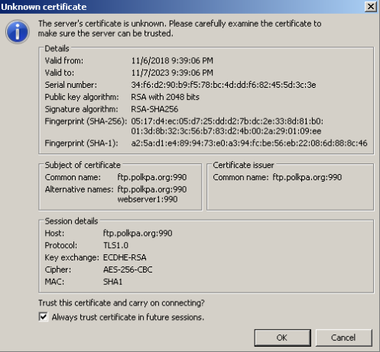Click the 'Serial number:' label
The height and width of the screenshot is (352, 380).
(x=71, y=85)
